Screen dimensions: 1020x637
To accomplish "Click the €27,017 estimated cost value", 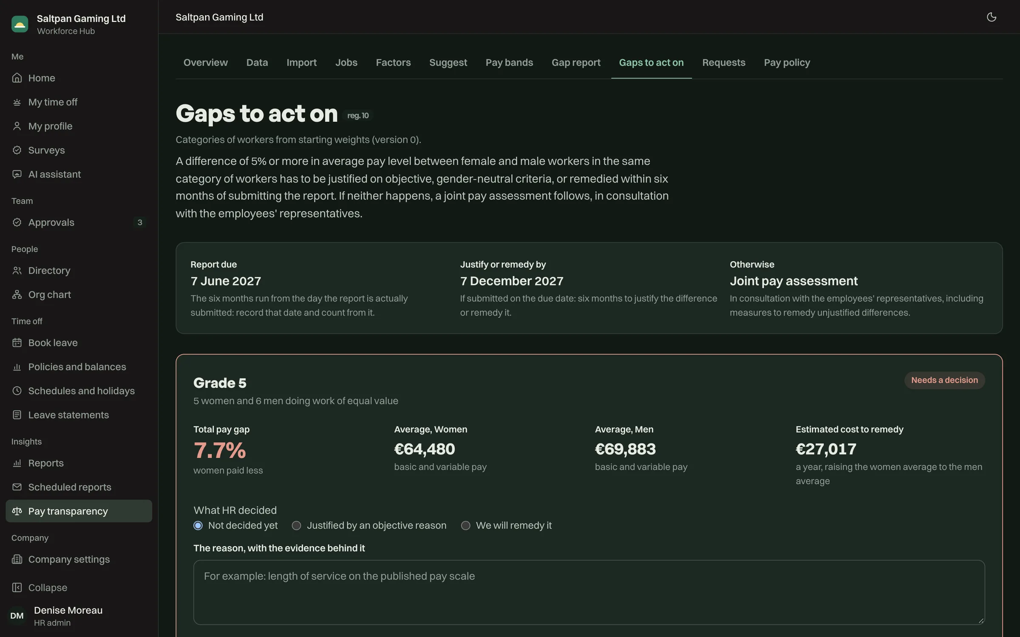I will 826,449.
